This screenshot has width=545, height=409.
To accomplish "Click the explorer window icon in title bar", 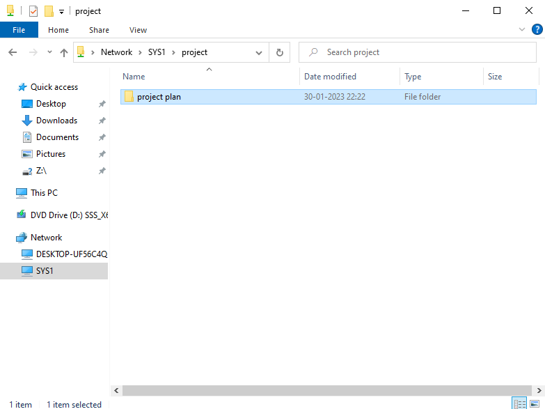I will [x=10, y=10].
